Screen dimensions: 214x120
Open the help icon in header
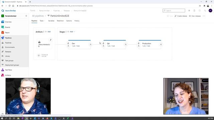click(200, 11)
